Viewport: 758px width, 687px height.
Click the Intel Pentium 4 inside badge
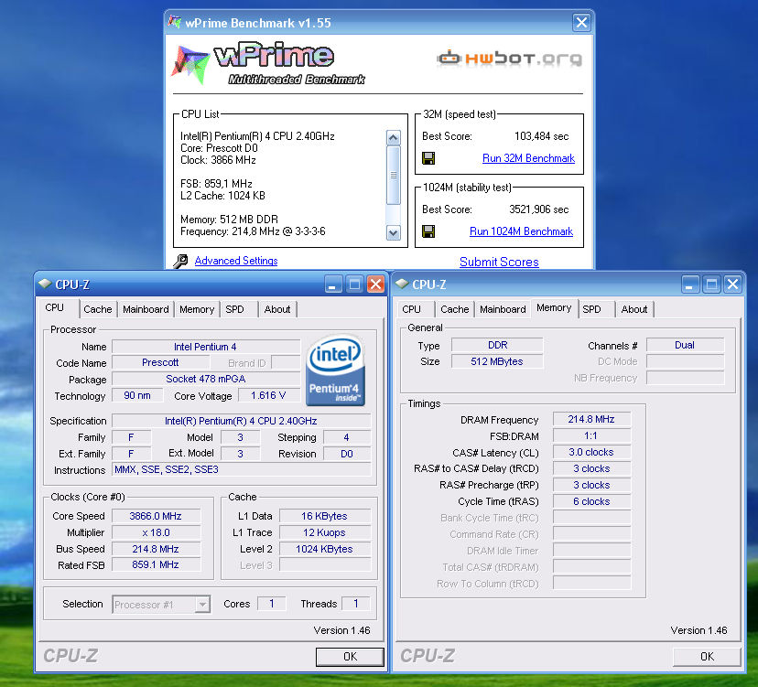(x=335, y=370)
